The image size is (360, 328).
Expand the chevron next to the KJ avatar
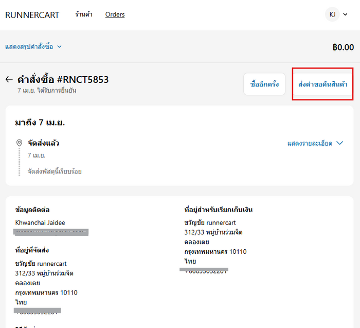tap(346, 15)
